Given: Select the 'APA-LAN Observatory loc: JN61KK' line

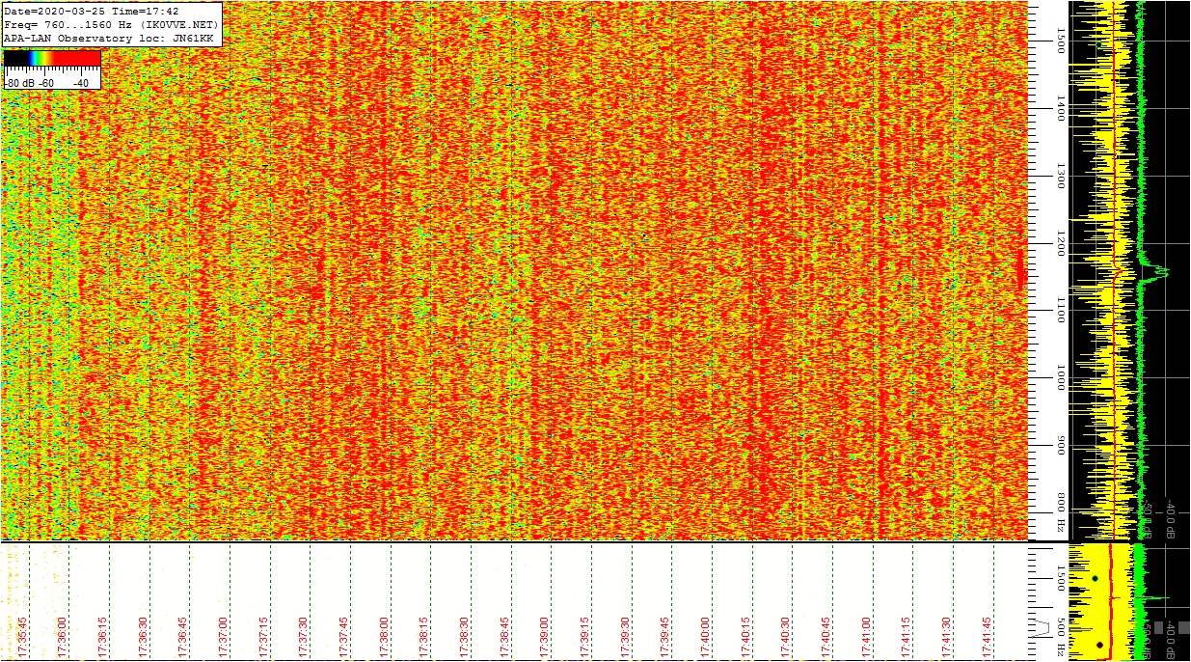Looking at the screenshot, I should pos(108,38).
